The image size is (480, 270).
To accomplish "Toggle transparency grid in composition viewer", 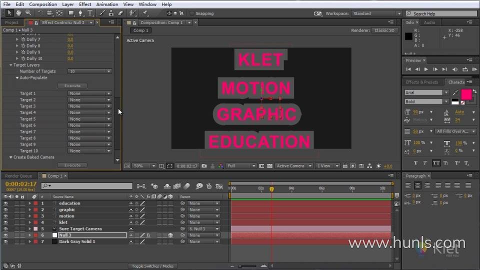I will [269, 166].
